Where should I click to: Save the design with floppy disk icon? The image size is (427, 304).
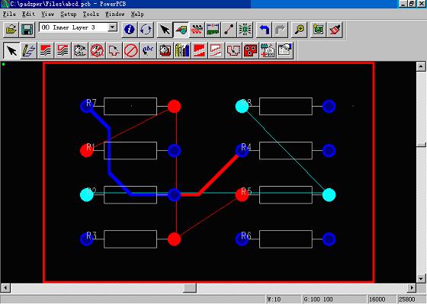27,30
